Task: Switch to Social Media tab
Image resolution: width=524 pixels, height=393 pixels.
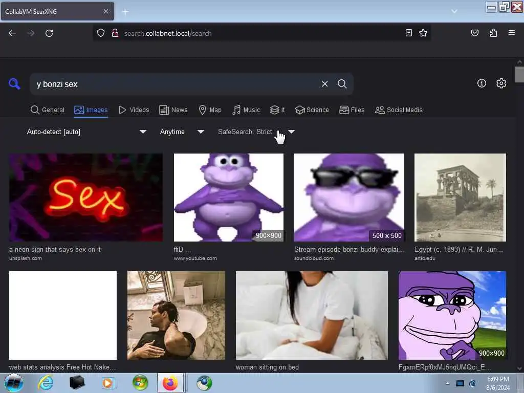Action: click(399, 110)
